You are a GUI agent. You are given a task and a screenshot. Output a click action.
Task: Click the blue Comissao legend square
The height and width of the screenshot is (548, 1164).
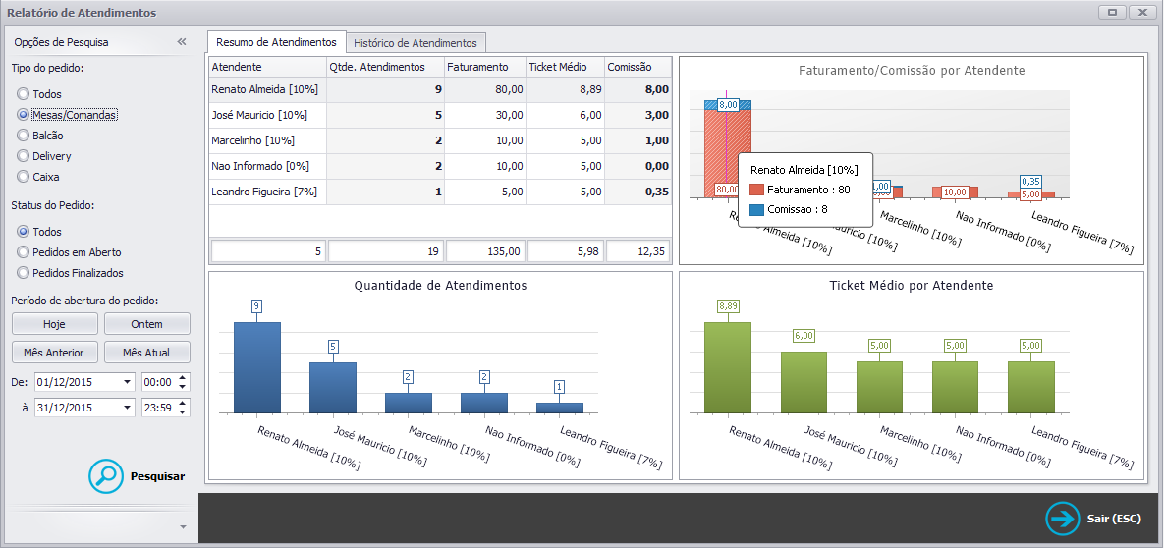pos(756,209)
